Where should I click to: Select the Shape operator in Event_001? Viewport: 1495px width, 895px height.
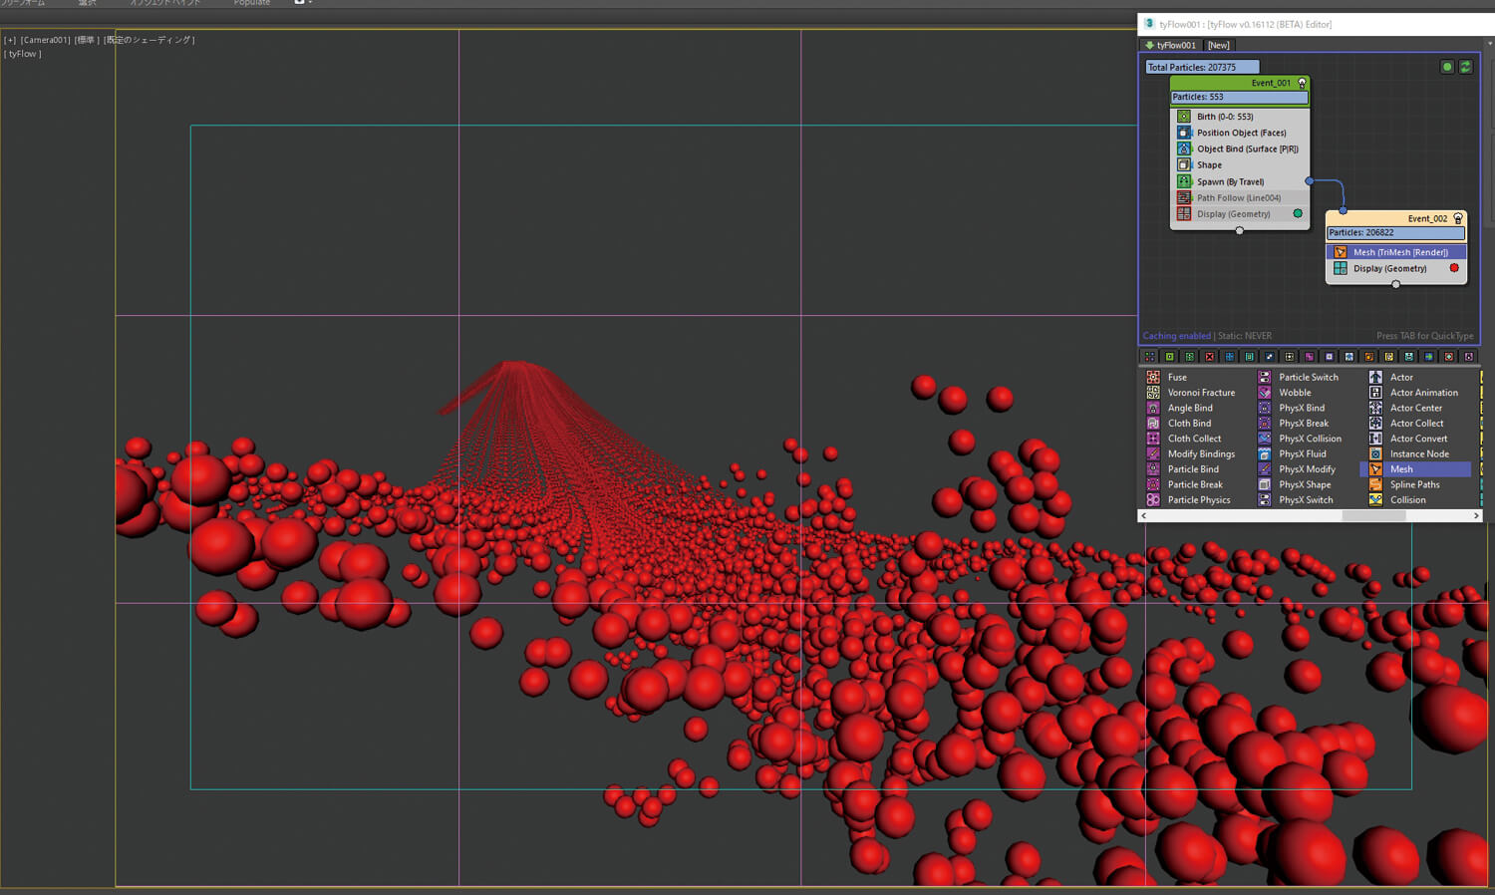click(1240, 165)
